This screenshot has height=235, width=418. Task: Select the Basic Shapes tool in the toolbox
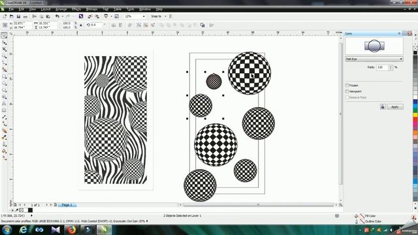point(4,97)
